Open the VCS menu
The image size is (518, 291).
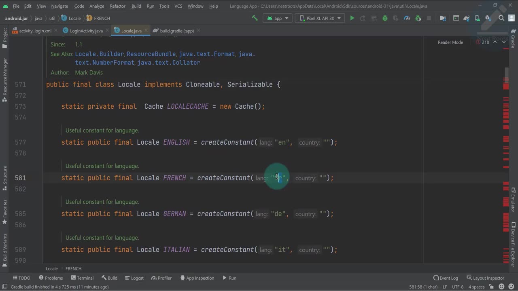click(x=178, y=6)
